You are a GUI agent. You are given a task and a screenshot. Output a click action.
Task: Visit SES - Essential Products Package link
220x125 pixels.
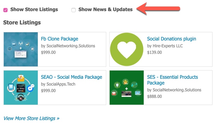click(x=172, y=80)
